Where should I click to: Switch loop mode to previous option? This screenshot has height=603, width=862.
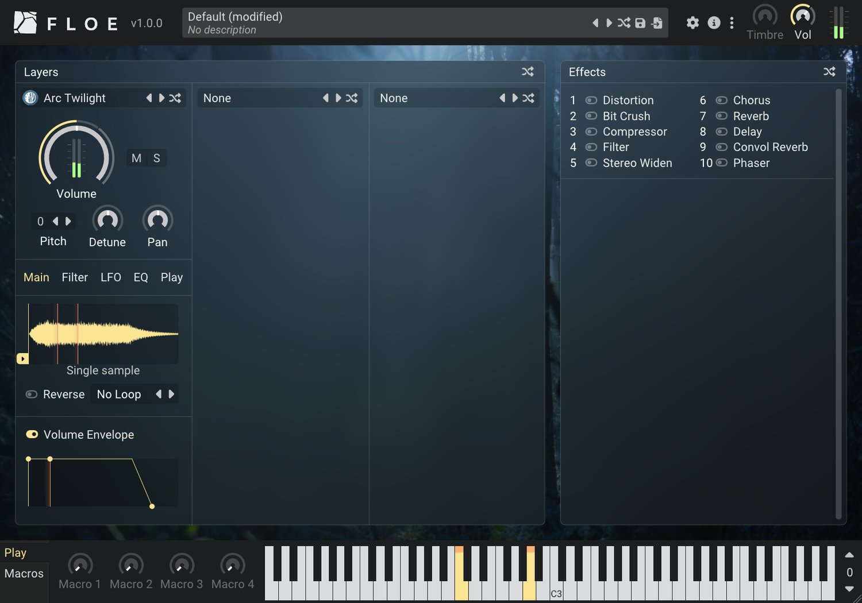click(159, 395)
